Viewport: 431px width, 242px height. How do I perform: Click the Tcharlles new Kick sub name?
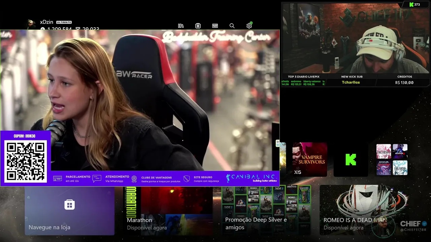[351, 82]
